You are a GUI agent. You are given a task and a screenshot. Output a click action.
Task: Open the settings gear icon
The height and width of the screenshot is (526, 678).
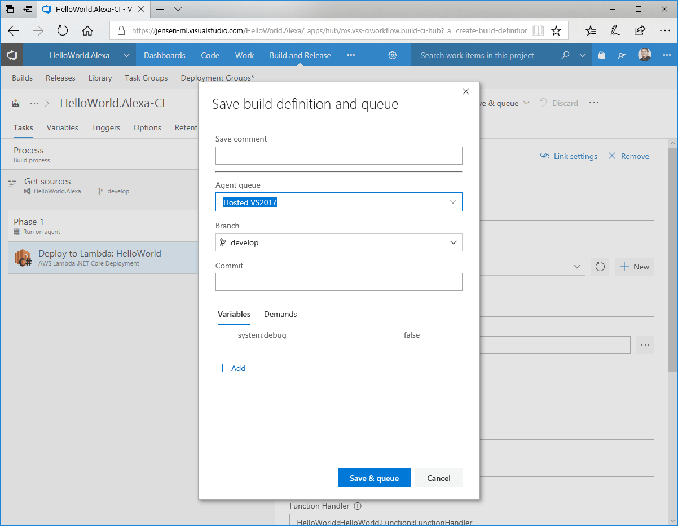[x=393, y=55]
